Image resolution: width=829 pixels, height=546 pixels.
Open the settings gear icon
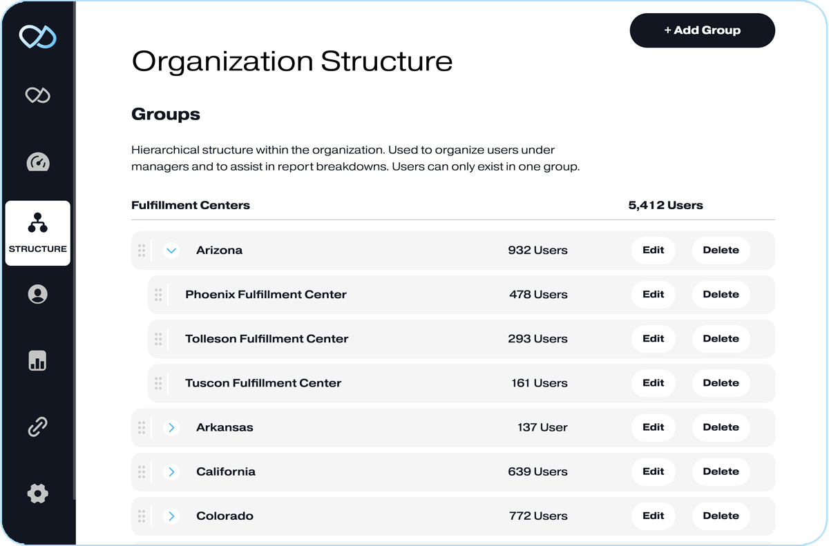38,494
